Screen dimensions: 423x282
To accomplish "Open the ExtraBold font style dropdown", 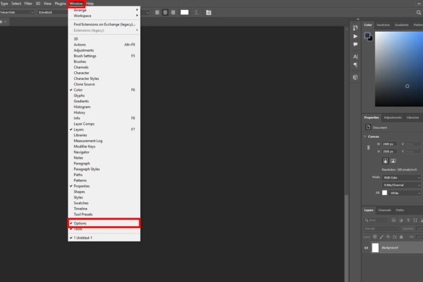I will pyautogui.click(x=53, y=12).
